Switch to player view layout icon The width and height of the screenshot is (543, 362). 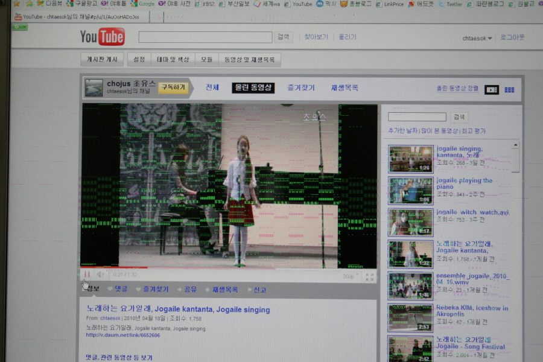[x=491, y=90]
